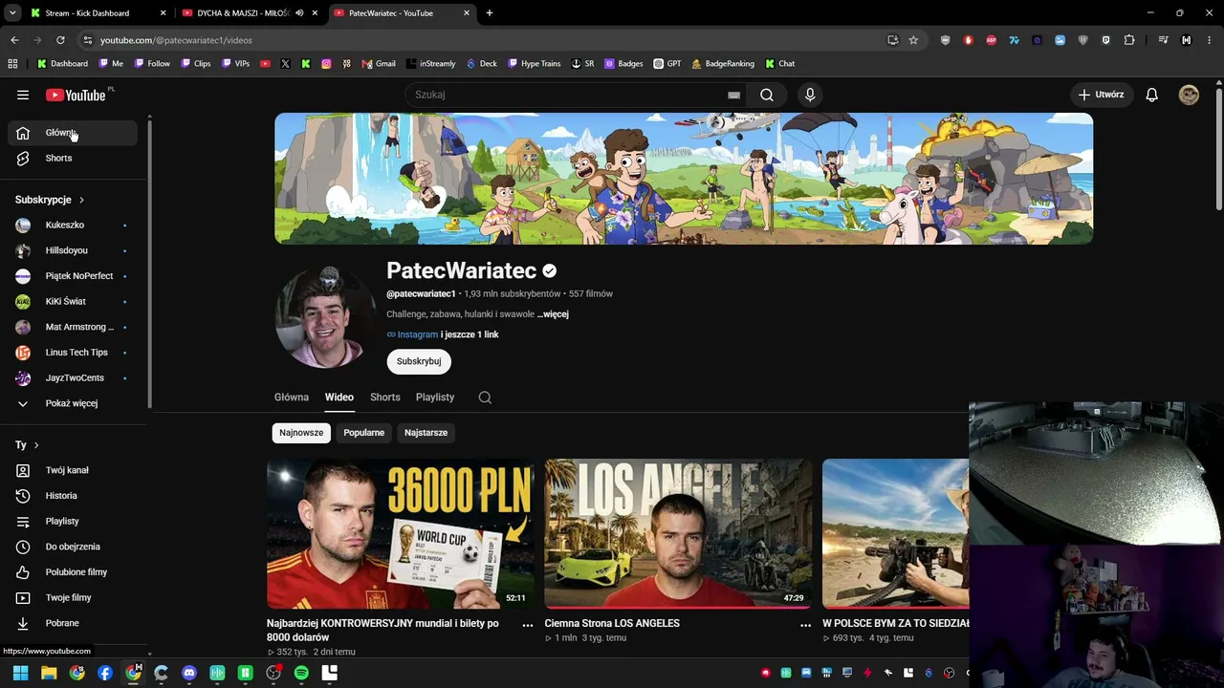Open the 36000 PLN World Cup video thumbnail

[401, 534]
